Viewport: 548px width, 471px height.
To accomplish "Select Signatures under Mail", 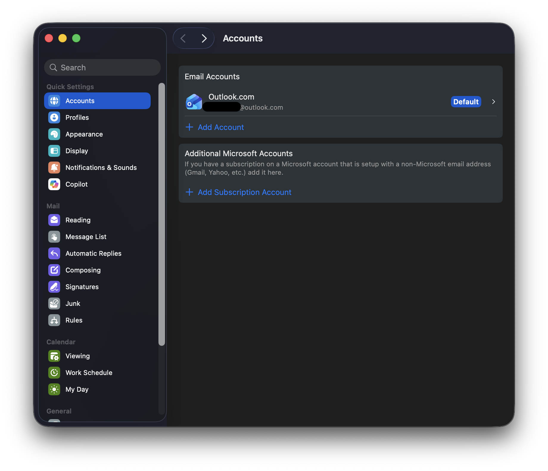I will 97,287.
